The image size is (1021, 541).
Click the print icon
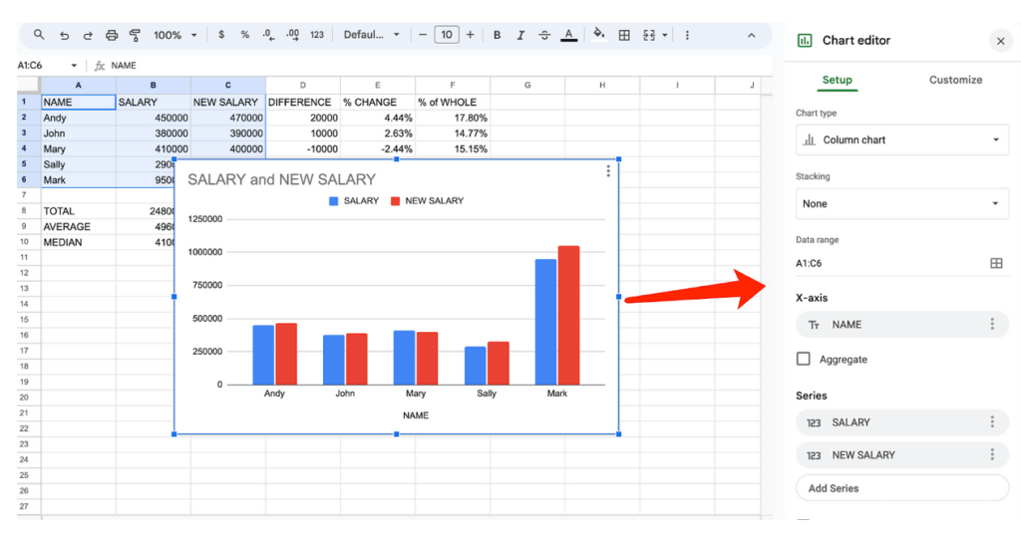click(112, 35)
